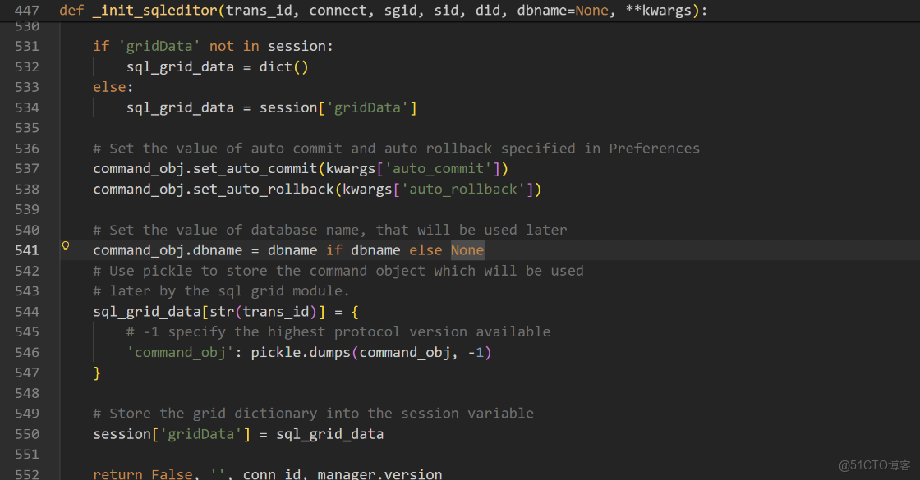Click the dict() call on line 532
This screenshot has width=920, height=480.
pos(283,66)
